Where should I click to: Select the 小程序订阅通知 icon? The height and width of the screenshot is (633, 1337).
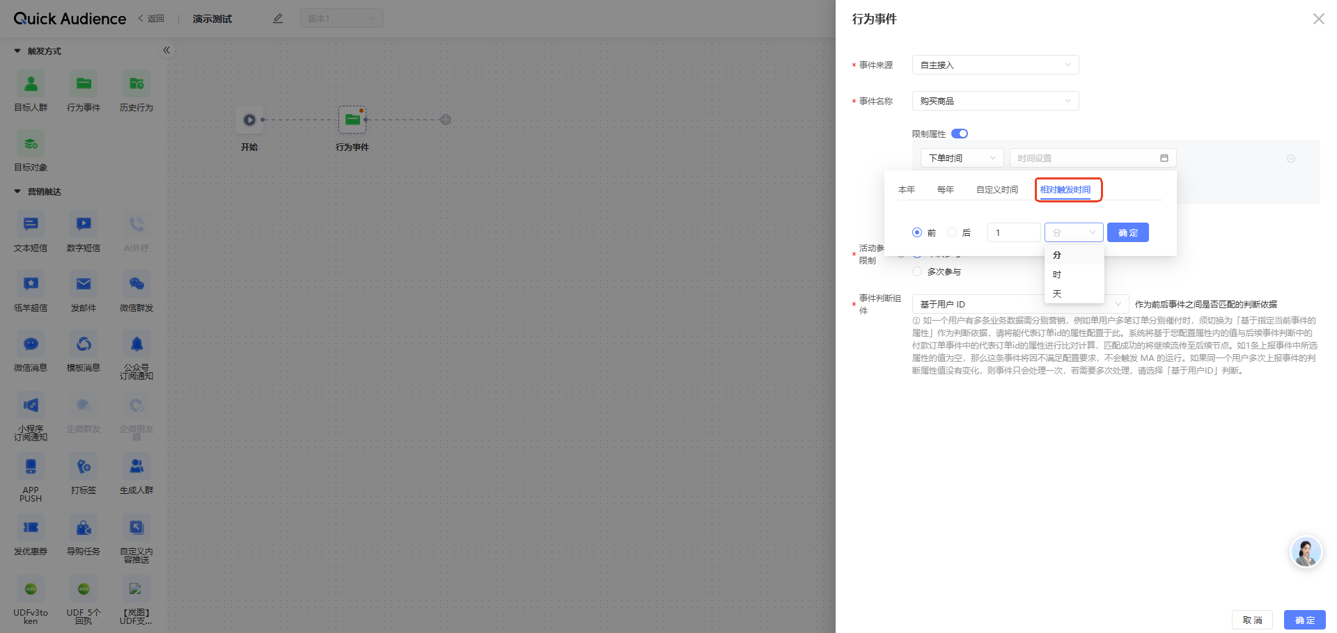[31, 405]
